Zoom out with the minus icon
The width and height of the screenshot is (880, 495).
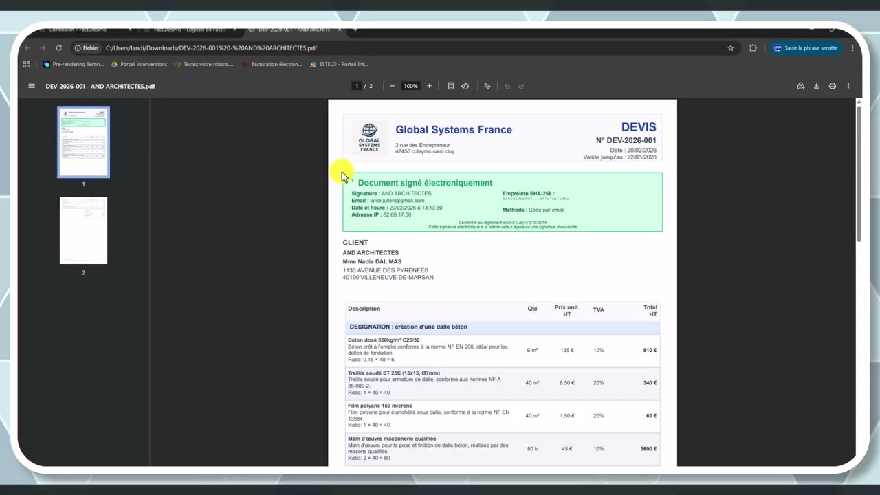coord(393,86)
